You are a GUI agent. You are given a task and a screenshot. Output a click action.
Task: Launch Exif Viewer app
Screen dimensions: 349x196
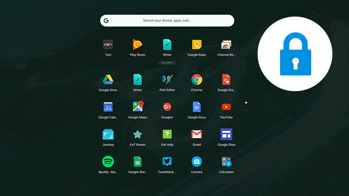(x=138, y=134)
